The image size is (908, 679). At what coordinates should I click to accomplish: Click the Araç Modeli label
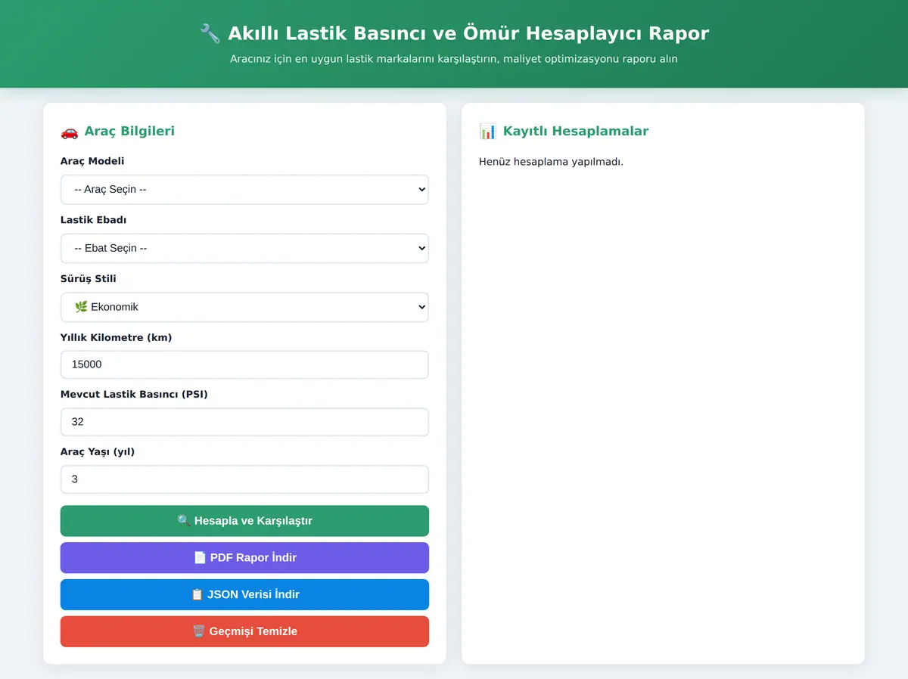[x=92, y=161]
